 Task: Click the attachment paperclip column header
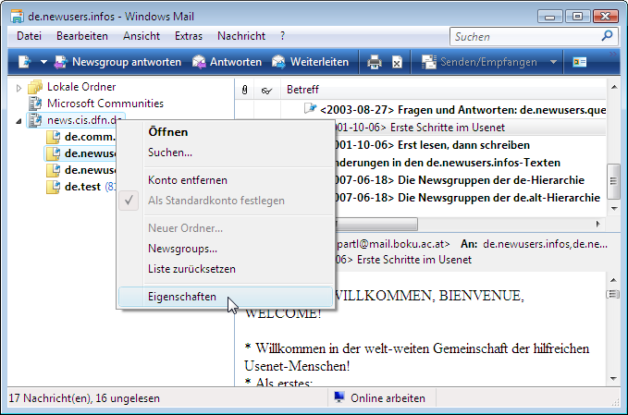coord(244,91)
